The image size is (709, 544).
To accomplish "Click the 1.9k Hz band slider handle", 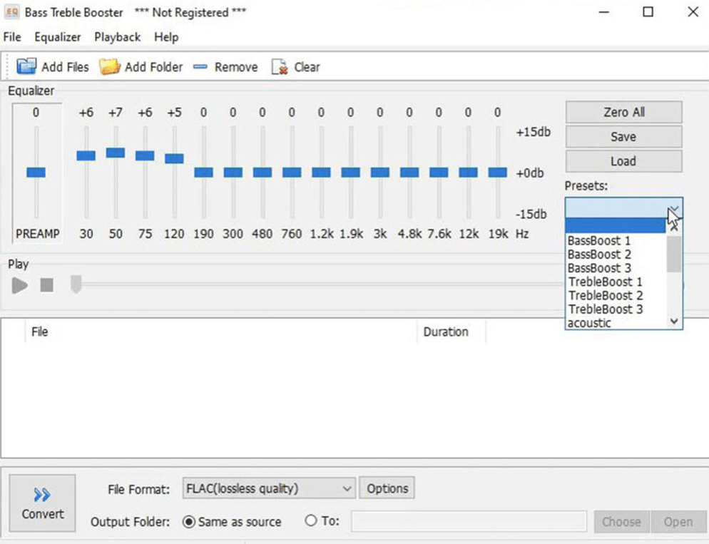I will [x=350, y=172].
